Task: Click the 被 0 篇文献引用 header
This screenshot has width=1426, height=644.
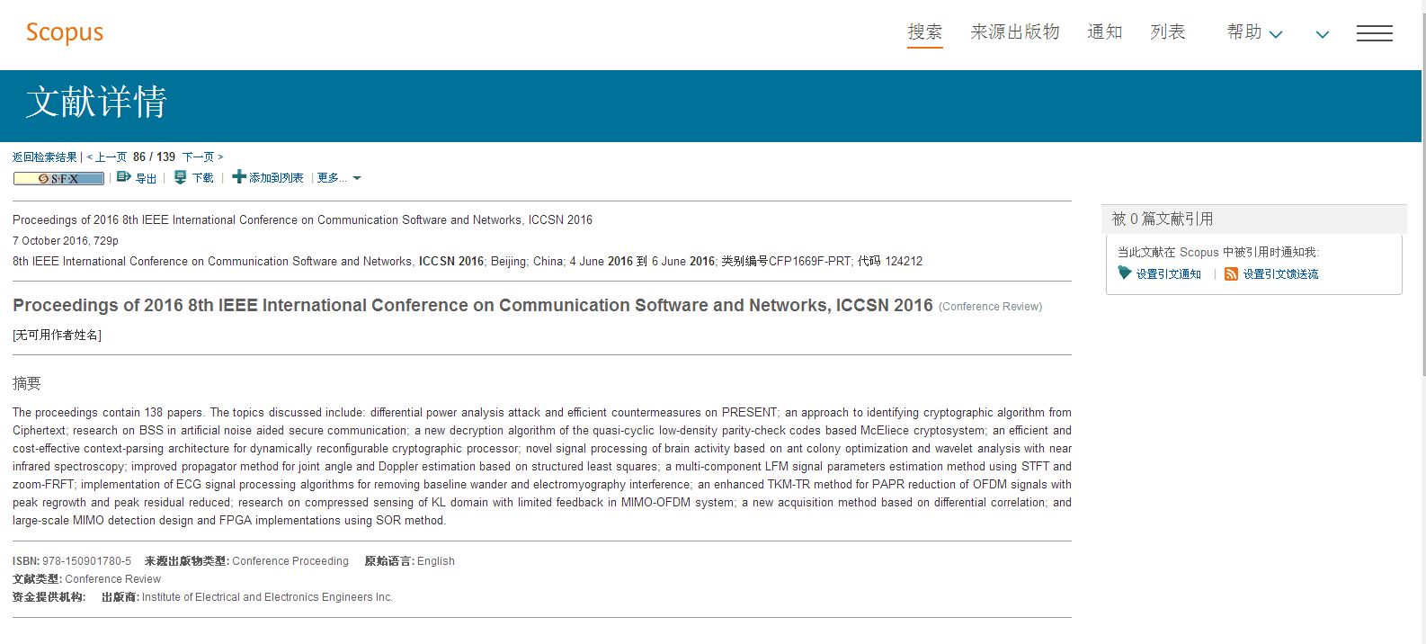Action: (1163, 219)
